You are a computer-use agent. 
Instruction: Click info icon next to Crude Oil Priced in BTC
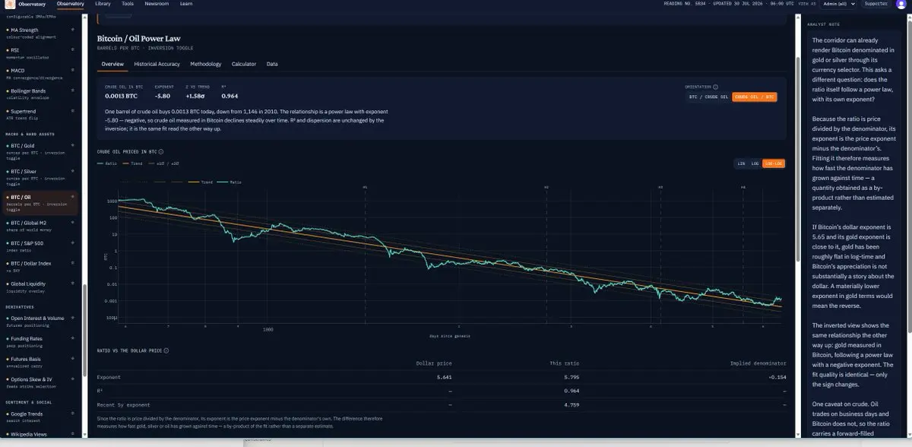[x=161, y=151]
